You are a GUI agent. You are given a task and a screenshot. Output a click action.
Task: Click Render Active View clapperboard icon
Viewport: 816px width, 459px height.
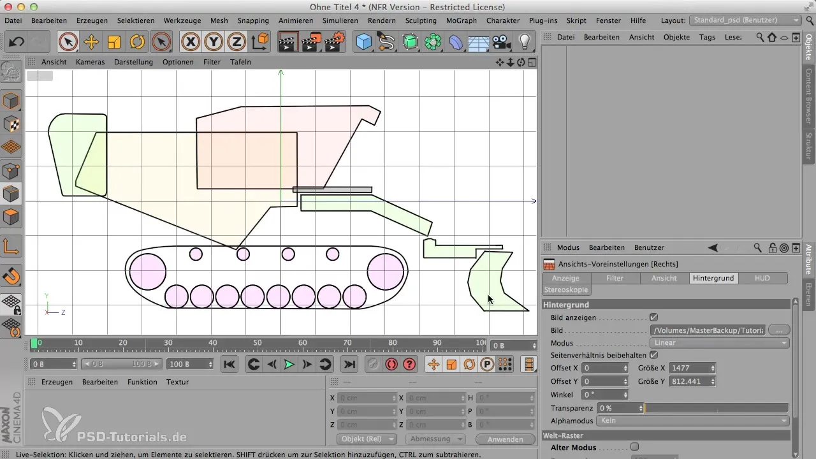(289, 42)
